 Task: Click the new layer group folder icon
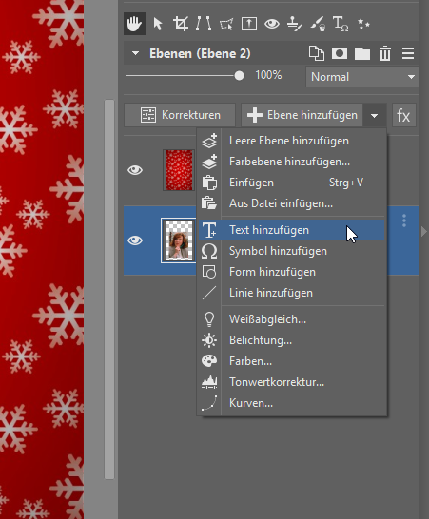(362, 53)
